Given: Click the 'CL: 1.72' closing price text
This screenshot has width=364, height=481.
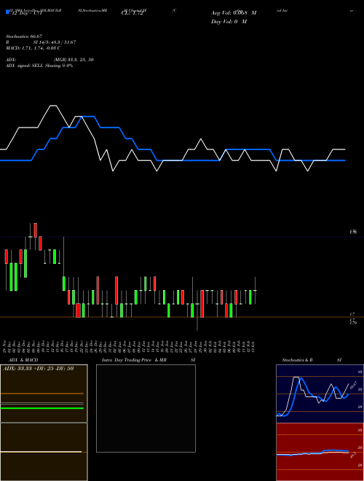Looking at the screenshot, I should [132, 13].
